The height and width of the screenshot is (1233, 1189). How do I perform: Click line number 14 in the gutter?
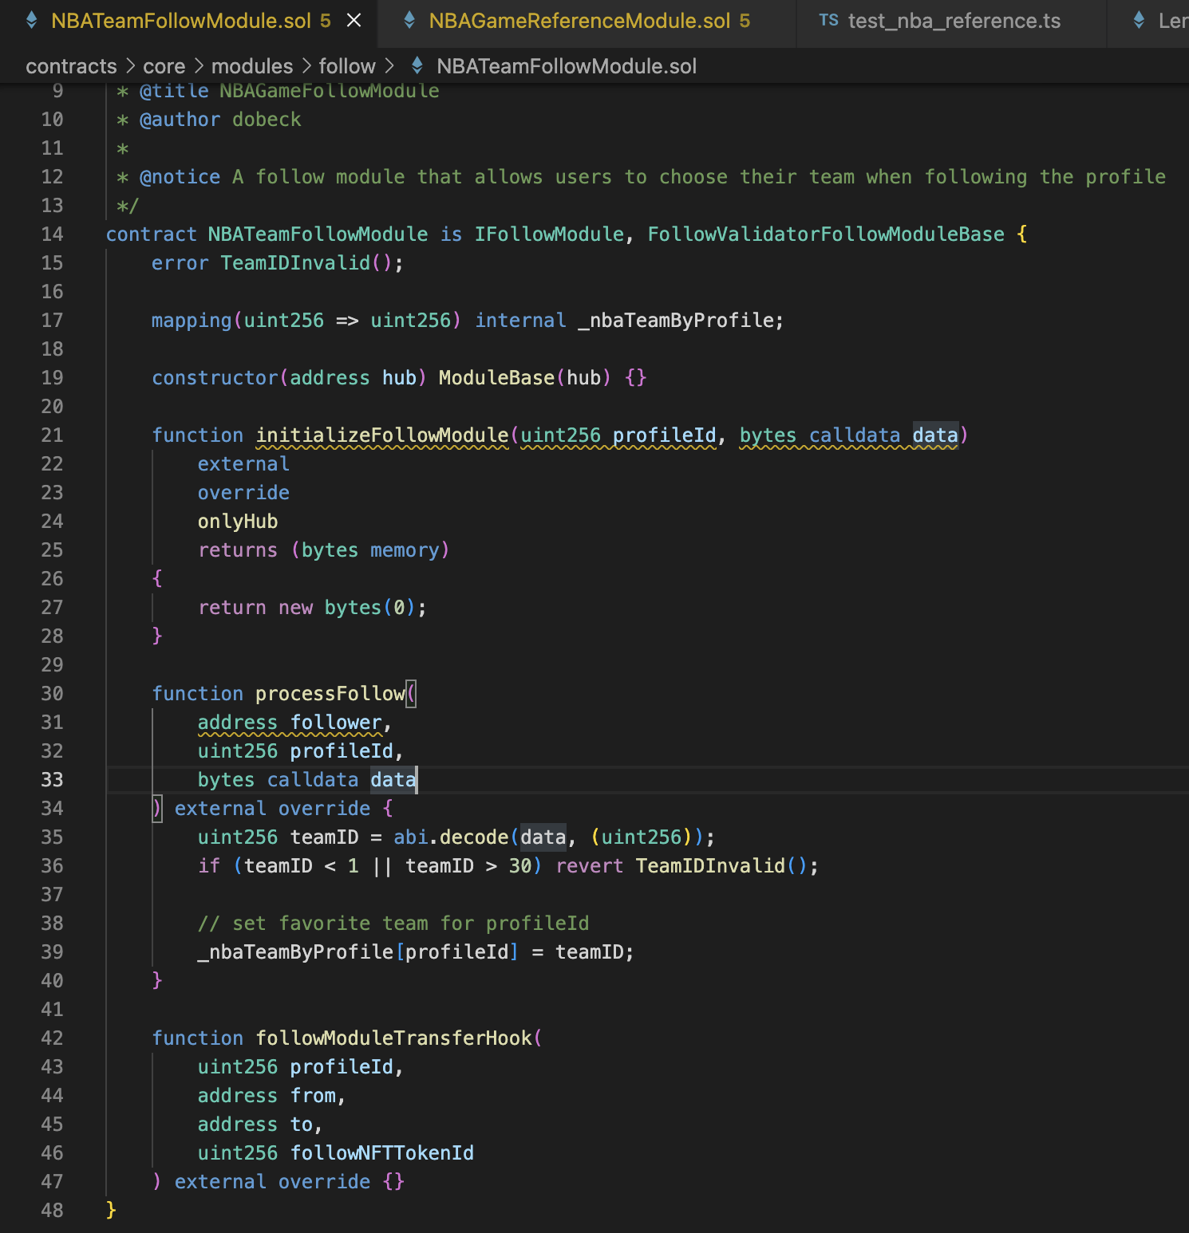pos(52,234)
